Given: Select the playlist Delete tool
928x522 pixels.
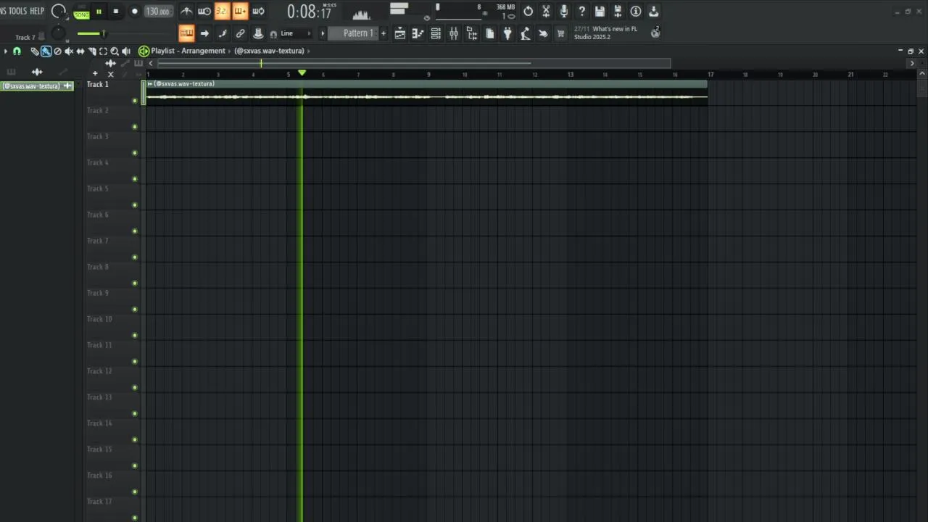Looking at the screenshot, I should [x=57, y=51].
